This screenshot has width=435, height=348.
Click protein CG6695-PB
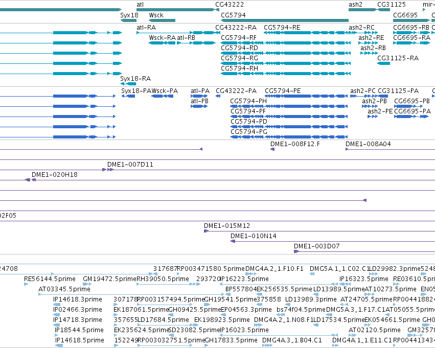pos(412,101)
